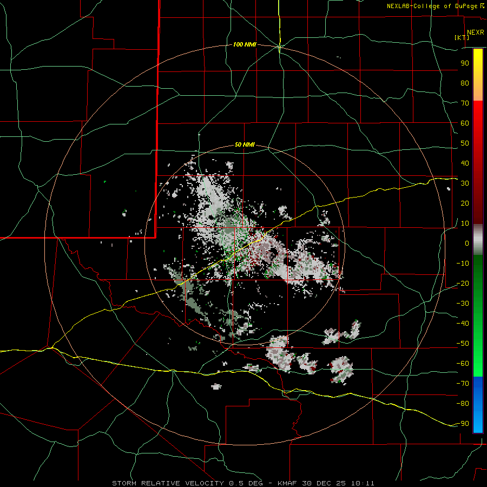The image size is (487, 487).
Task: Click the STORM RELATIVE VELOCITY caption text
Action: pos(168,483)
